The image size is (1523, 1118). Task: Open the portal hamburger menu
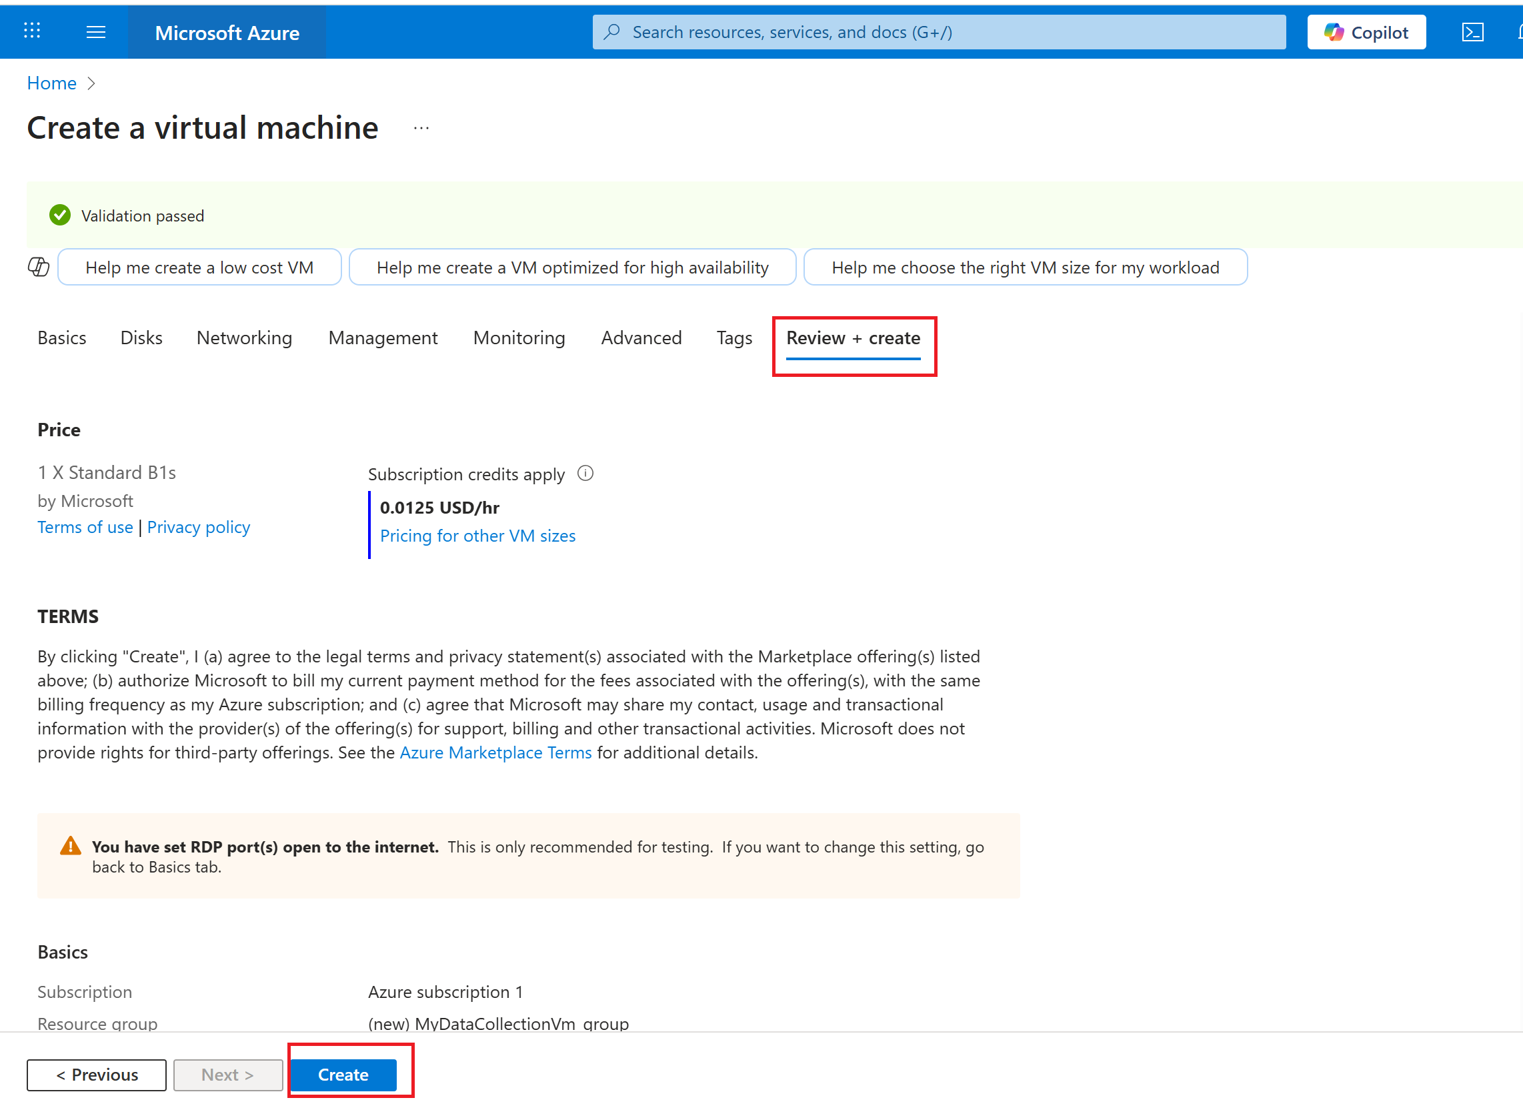click(x=96, y=32)
